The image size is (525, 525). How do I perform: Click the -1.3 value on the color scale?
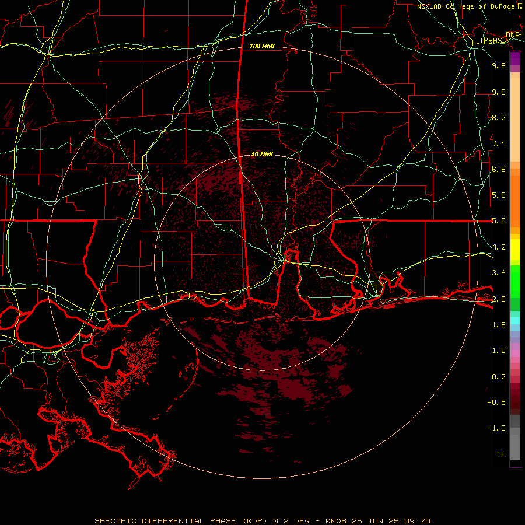(496, 428)
